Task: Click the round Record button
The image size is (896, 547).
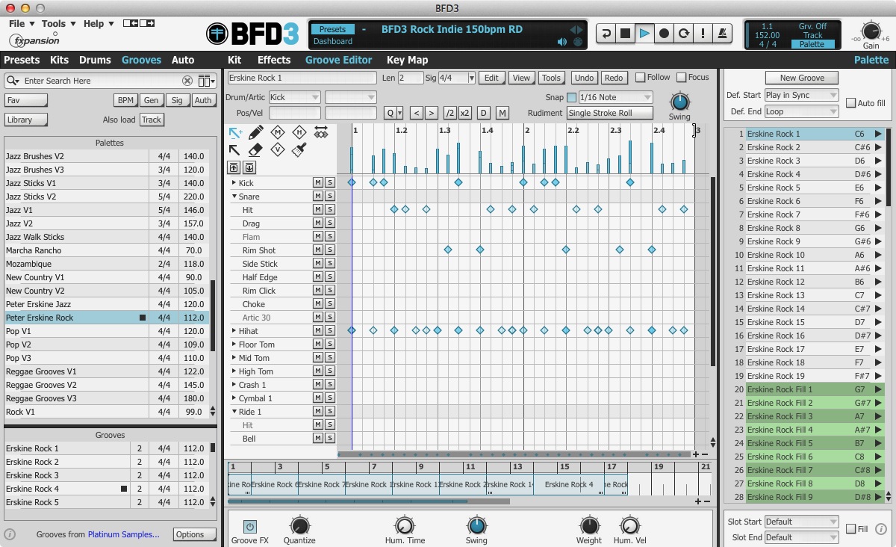Action: 664,34
